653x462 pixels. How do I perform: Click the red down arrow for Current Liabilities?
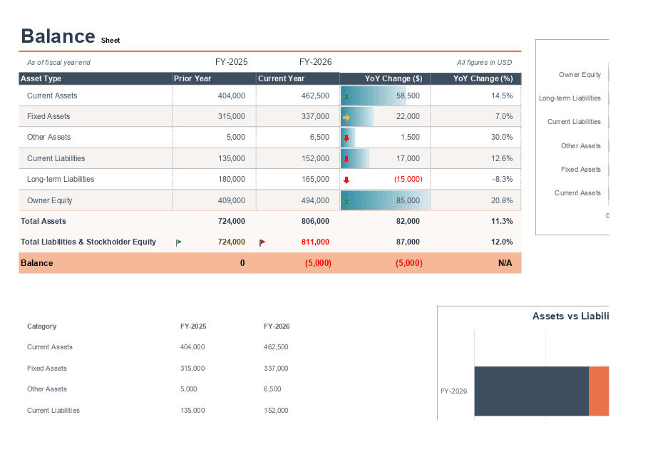click(x=346, y=158)
